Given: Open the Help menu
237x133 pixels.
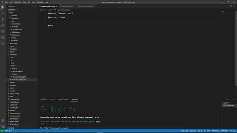Looking at the screenshot, I should [46, 2].
